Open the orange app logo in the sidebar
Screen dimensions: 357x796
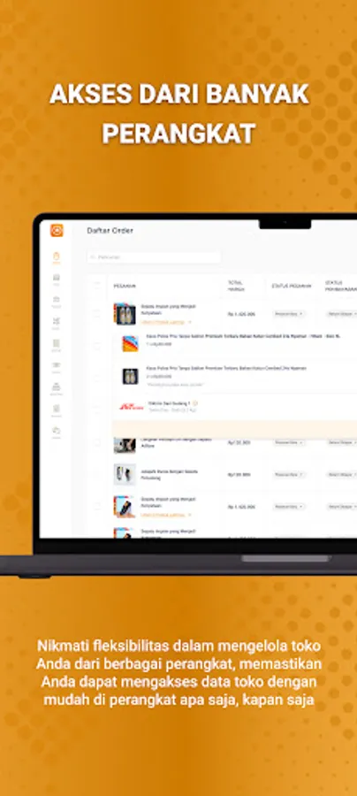tap(57, 230)
